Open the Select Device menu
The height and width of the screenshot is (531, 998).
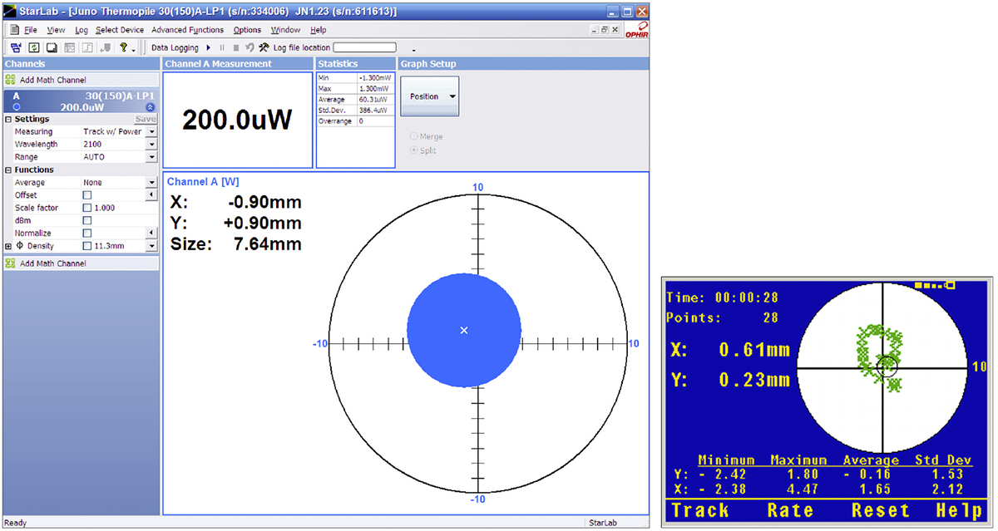pyautogui.click(x=120, y=30)
